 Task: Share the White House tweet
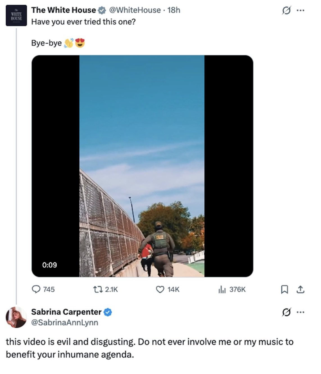click(x=300, y=289)
